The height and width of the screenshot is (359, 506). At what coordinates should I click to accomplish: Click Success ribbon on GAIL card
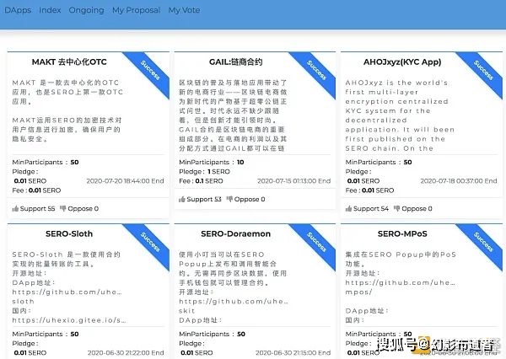(x=316, y=70)
